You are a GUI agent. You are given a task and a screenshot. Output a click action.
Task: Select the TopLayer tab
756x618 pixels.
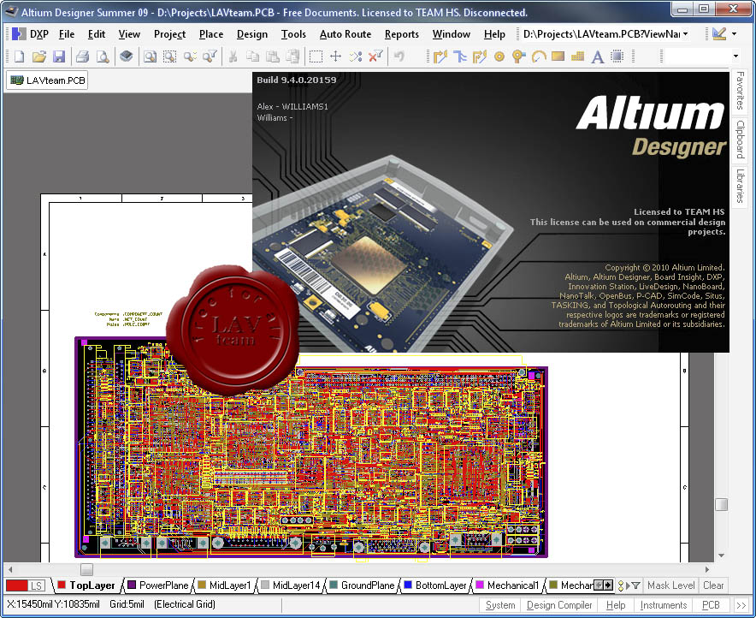(x=87, y=585)
